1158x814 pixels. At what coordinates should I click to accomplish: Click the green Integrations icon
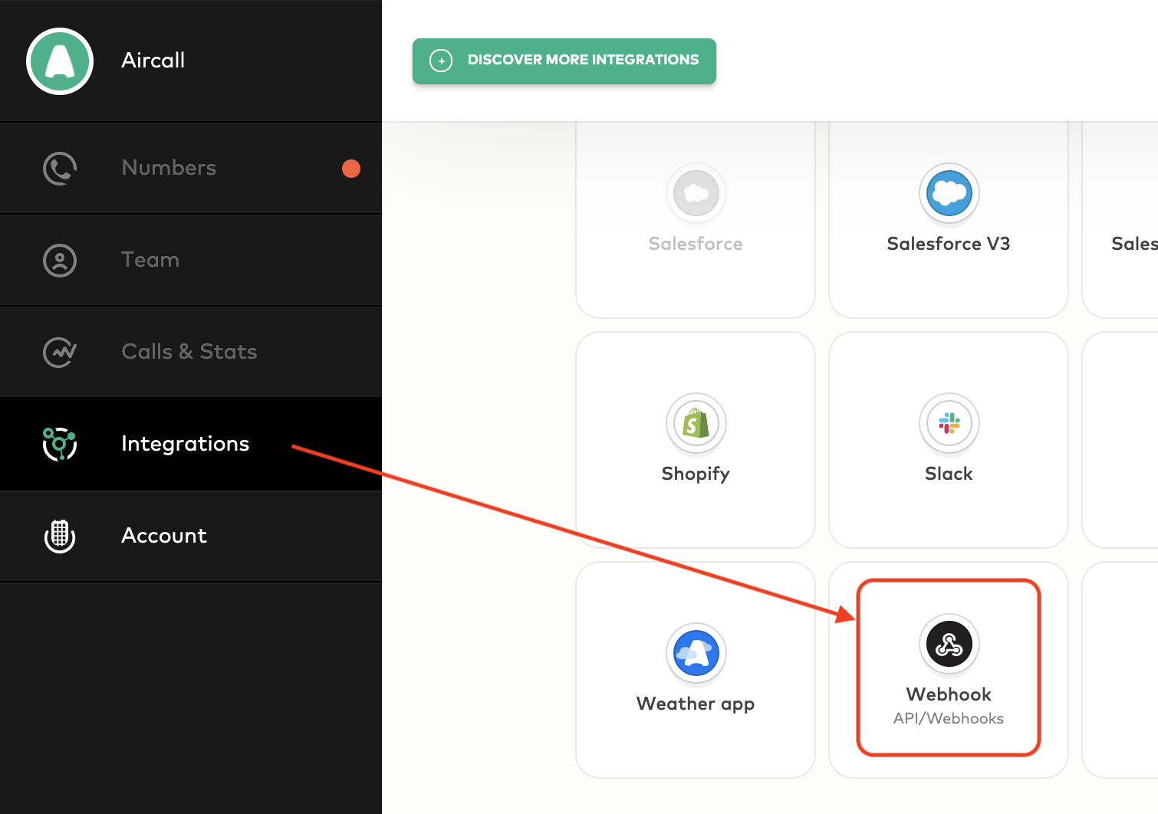59,443
